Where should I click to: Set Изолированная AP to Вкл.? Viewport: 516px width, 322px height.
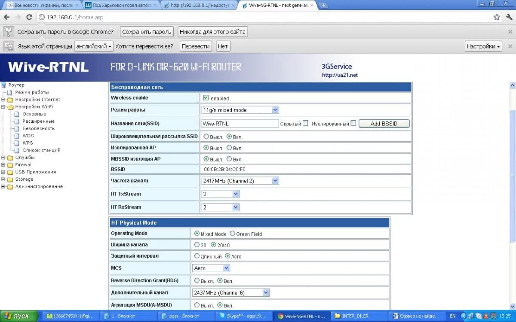pos(229,148)
